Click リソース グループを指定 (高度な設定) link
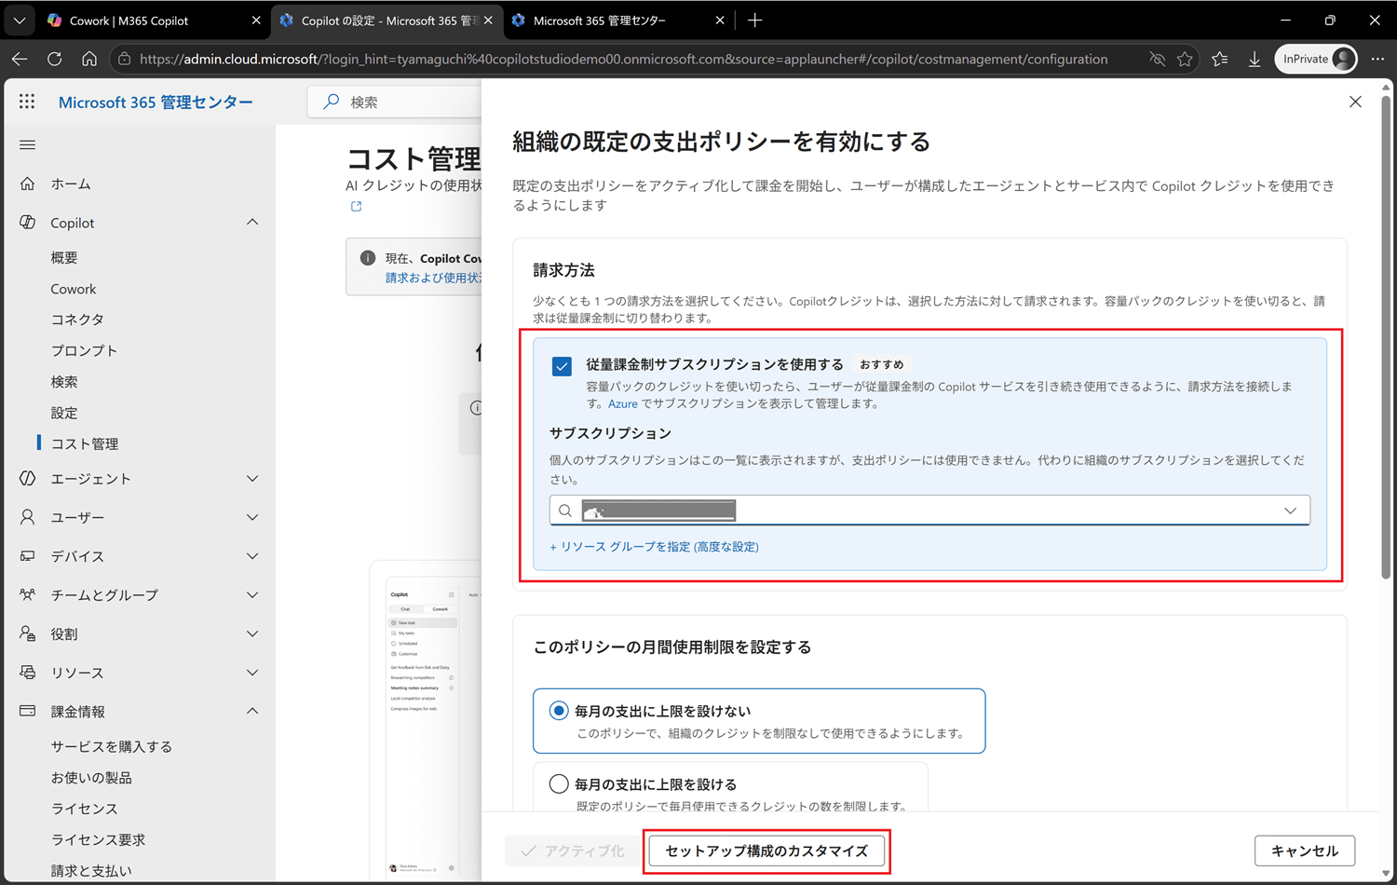Image resolution: width=1397 pixels, height=885 pixels. (654, 547)
